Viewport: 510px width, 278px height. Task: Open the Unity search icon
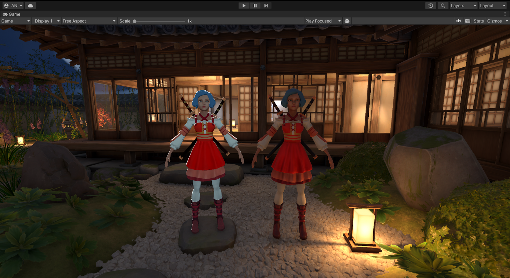[443, 5]
